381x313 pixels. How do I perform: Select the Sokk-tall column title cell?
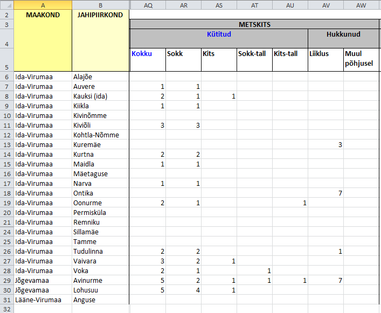pos(254,59)
